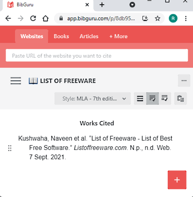
Task: Open the Chrome profile avatar R
Action: (x=173, y=18)
